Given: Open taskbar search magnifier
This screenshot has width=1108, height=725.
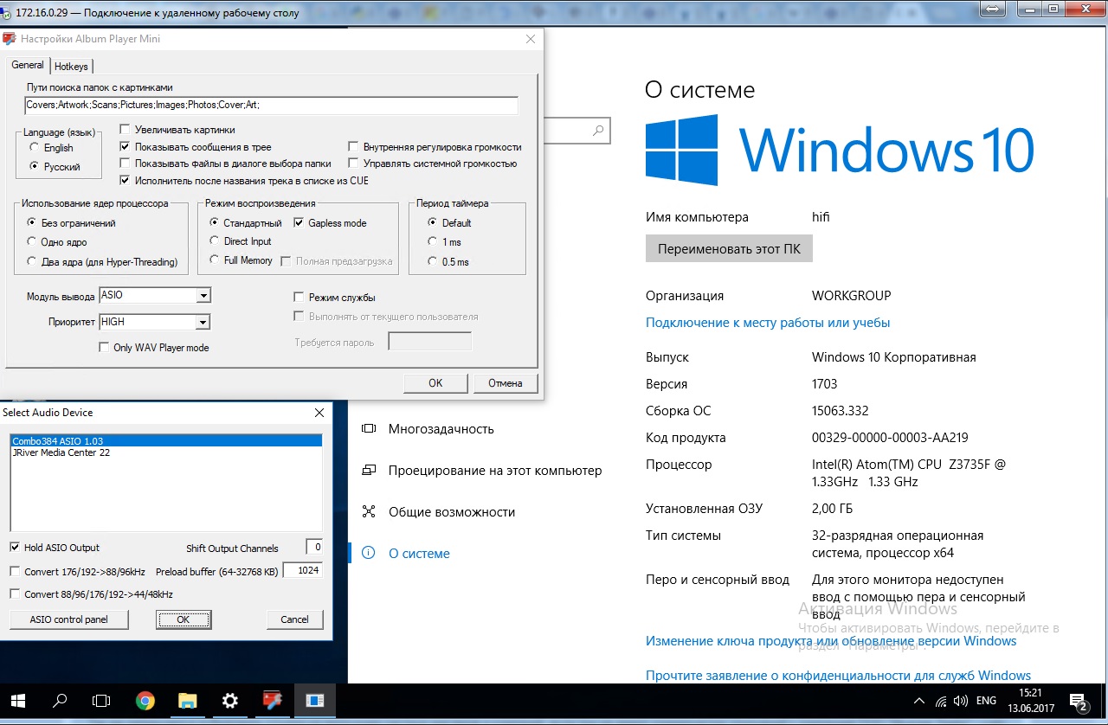Looking at the screenshot, I should pyautogui.click(x=60, y=701).
